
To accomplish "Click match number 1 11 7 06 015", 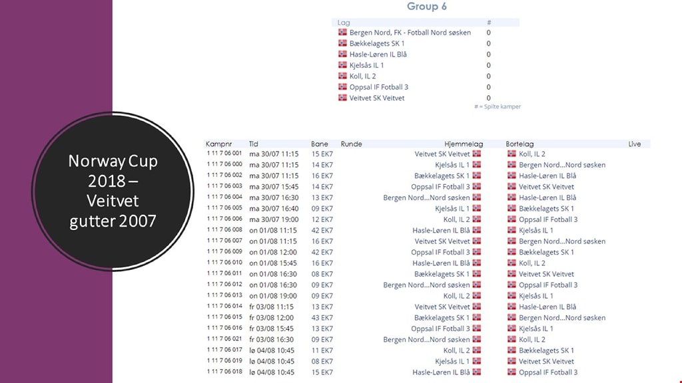I will 224,317.
